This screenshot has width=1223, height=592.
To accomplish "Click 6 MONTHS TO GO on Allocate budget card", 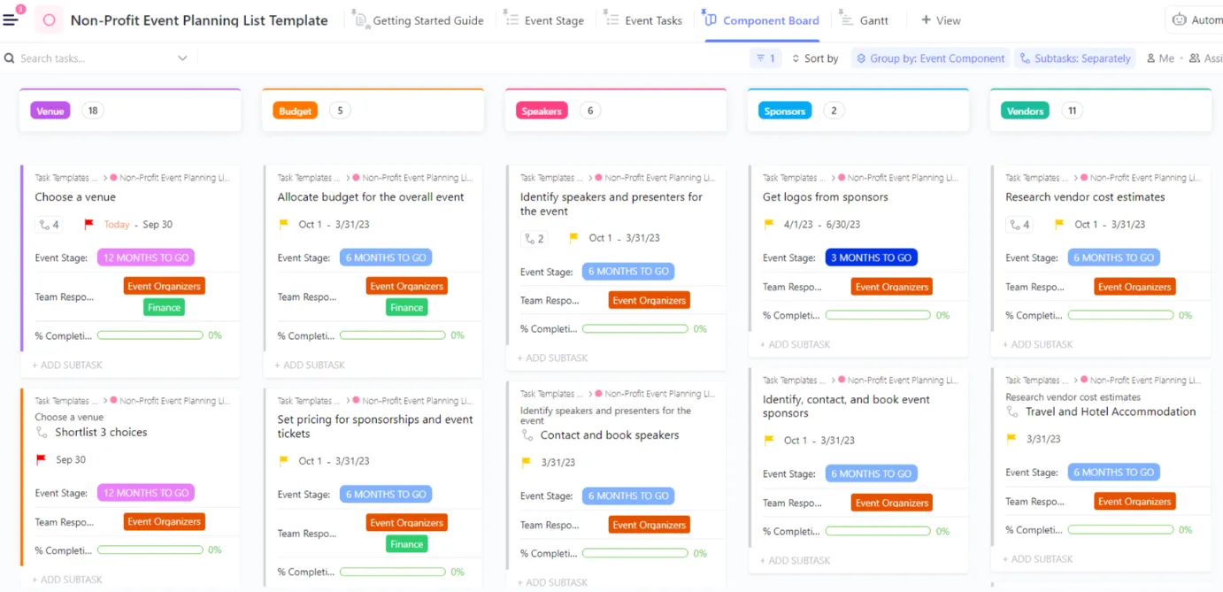I will [386, 258].
